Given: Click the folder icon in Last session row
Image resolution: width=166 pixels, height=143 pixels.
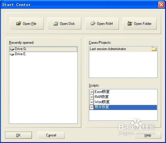Looking at the screenshot, I should [154, 49].
